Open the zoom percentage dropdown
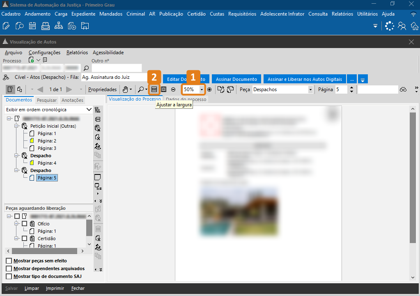The height and width of the screenshot is (296, 420). click(x=202, y=89)
